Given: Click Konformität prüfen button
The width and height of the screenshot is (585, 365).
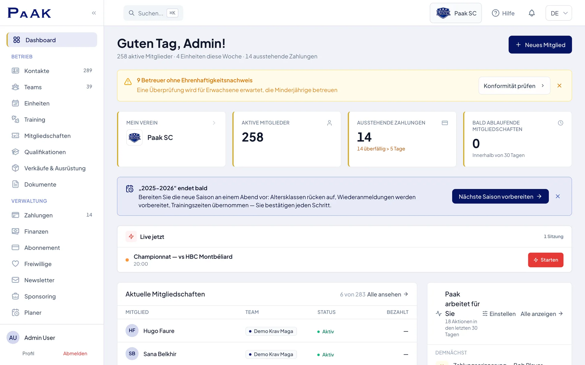Looking at the screenshot, I should pyautogui.click(x=514, y=86).
